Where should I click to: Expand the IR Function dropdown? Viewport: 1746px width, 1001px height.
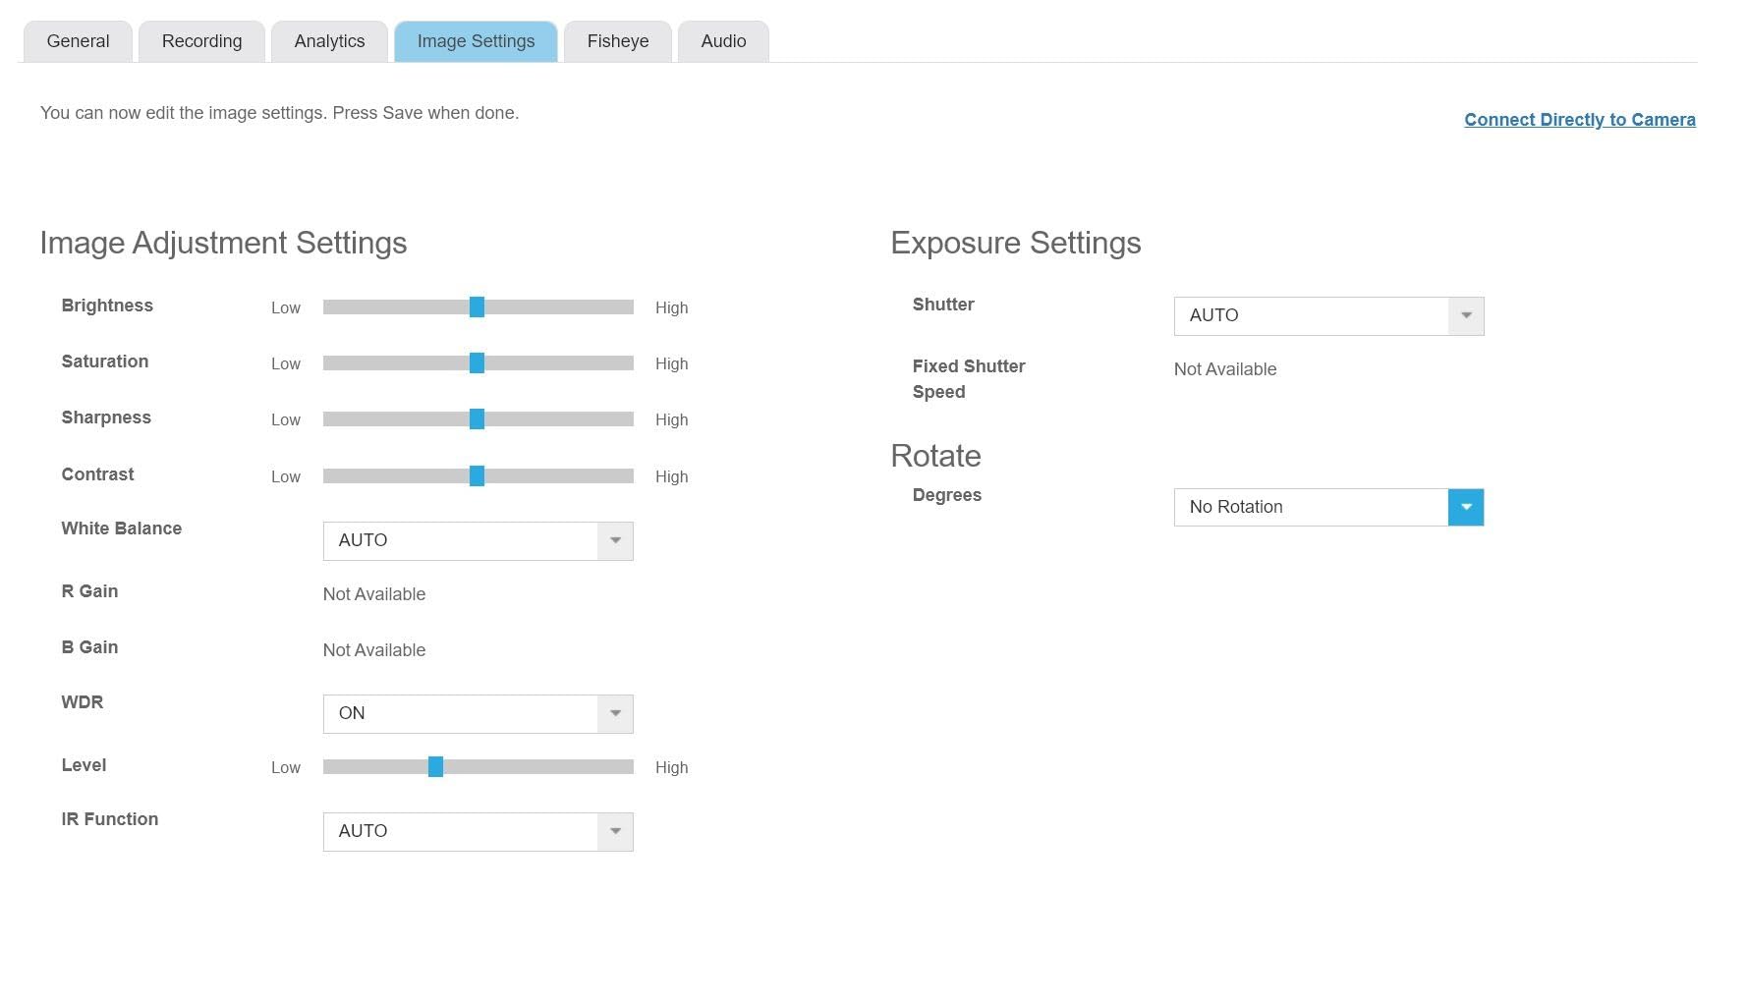478,832
